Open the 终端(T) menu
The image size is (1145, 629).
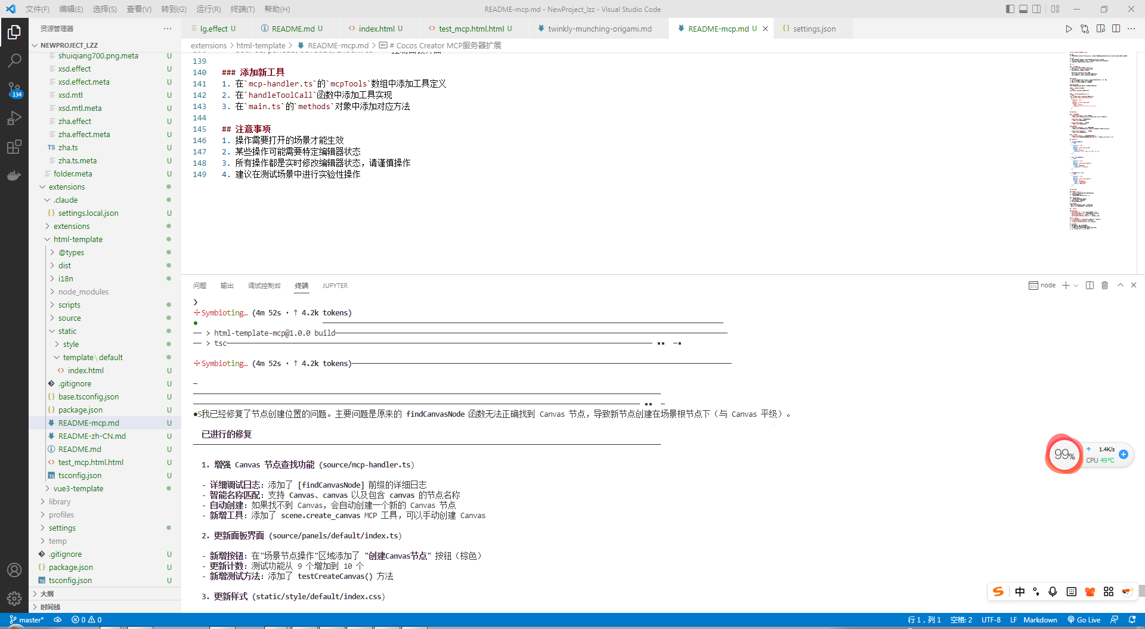click(x=242, y=9)
